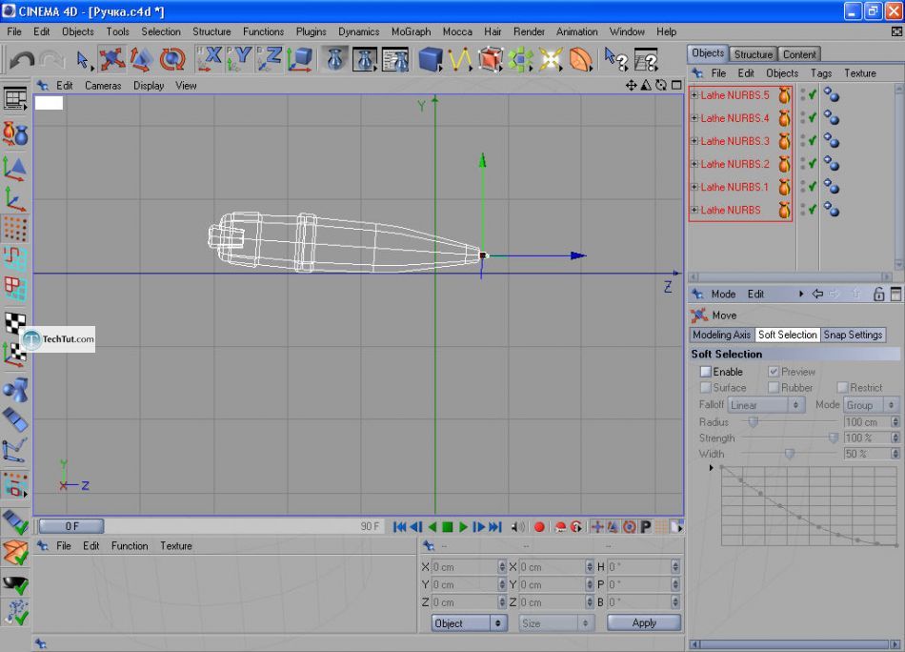
Task: Open the Snap Settings tab
Action: coord(853,335)
